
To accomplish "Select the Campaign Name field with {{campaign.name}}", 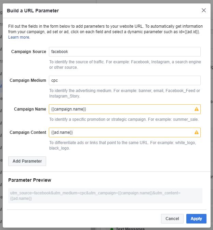I will (121, 109).
